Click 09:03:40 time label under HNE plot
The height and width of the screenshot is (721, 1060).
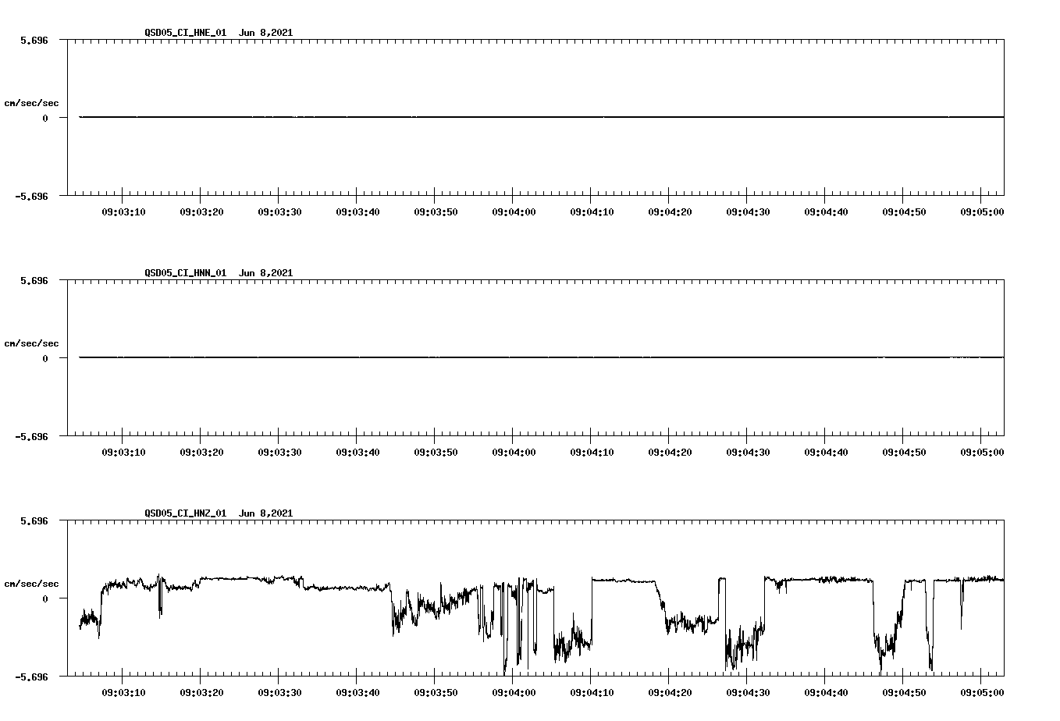tap(357, 212)
